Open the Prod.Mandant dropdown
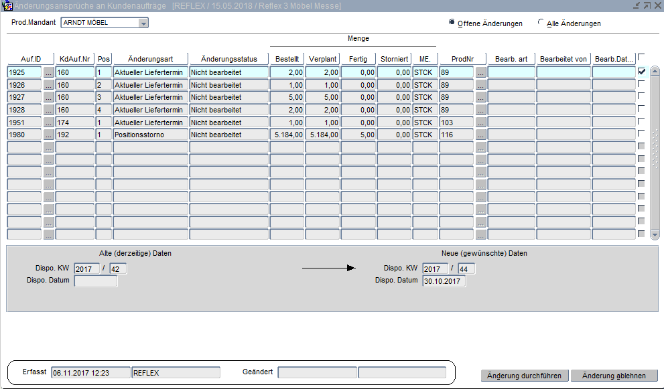Screen dimensions: 664x389 tap(143, 23)
